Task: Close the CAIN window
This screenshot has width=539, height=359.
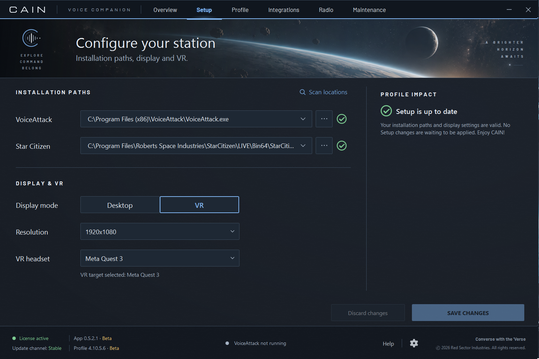Action: tap(528, 10)
